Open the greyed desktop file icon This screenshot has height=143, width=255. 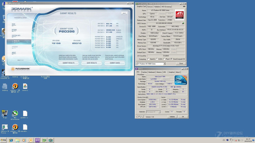[x=5, y=86]
